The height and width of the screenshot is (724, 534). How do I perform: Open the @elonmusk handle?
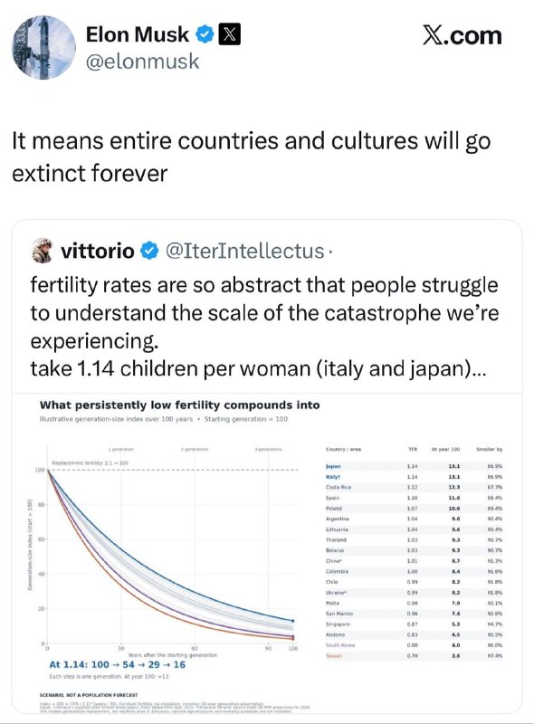(143, 61)
